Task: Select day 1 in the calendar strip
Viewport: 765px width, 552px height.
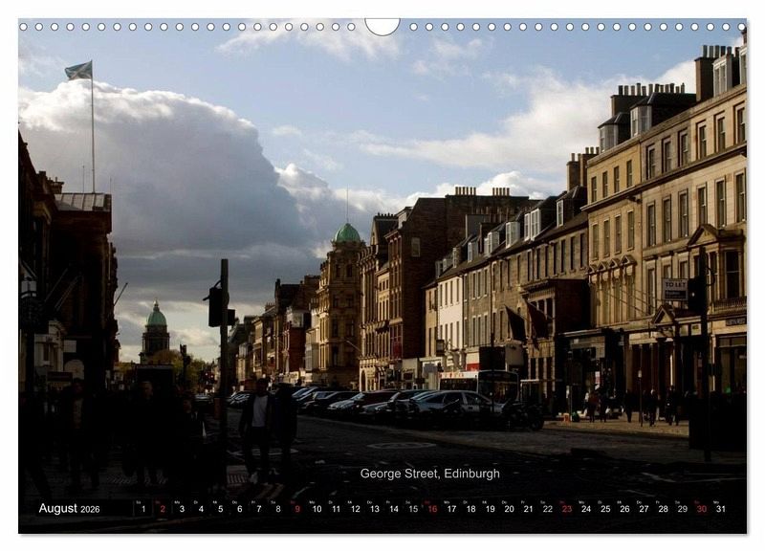Action: [x=143, y=509]
